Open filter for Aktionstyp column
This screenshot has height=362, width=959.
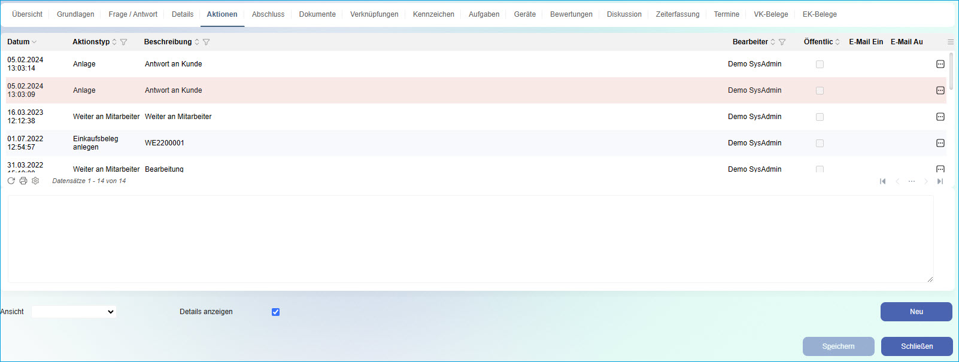(124, 42)
